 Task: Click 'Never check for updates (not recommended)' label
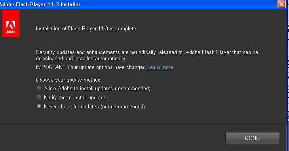pyautogui.click(x=94, y=107)
